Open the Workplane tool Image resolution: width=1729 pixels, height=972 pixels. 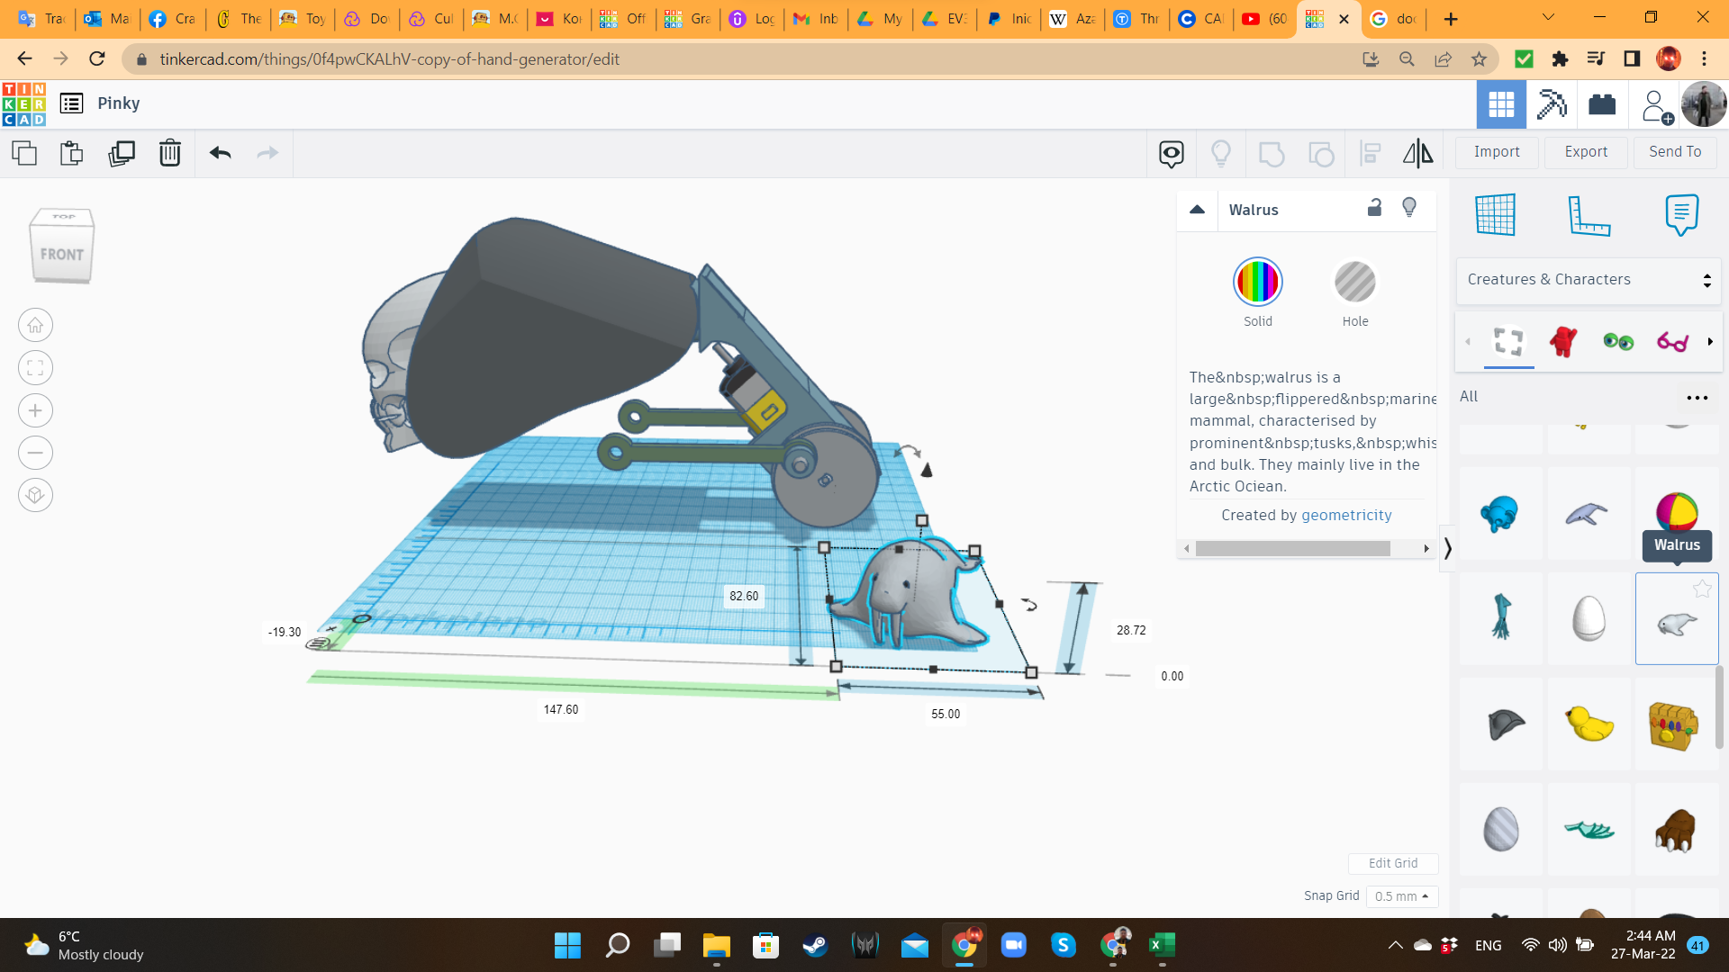[1495, 215]
